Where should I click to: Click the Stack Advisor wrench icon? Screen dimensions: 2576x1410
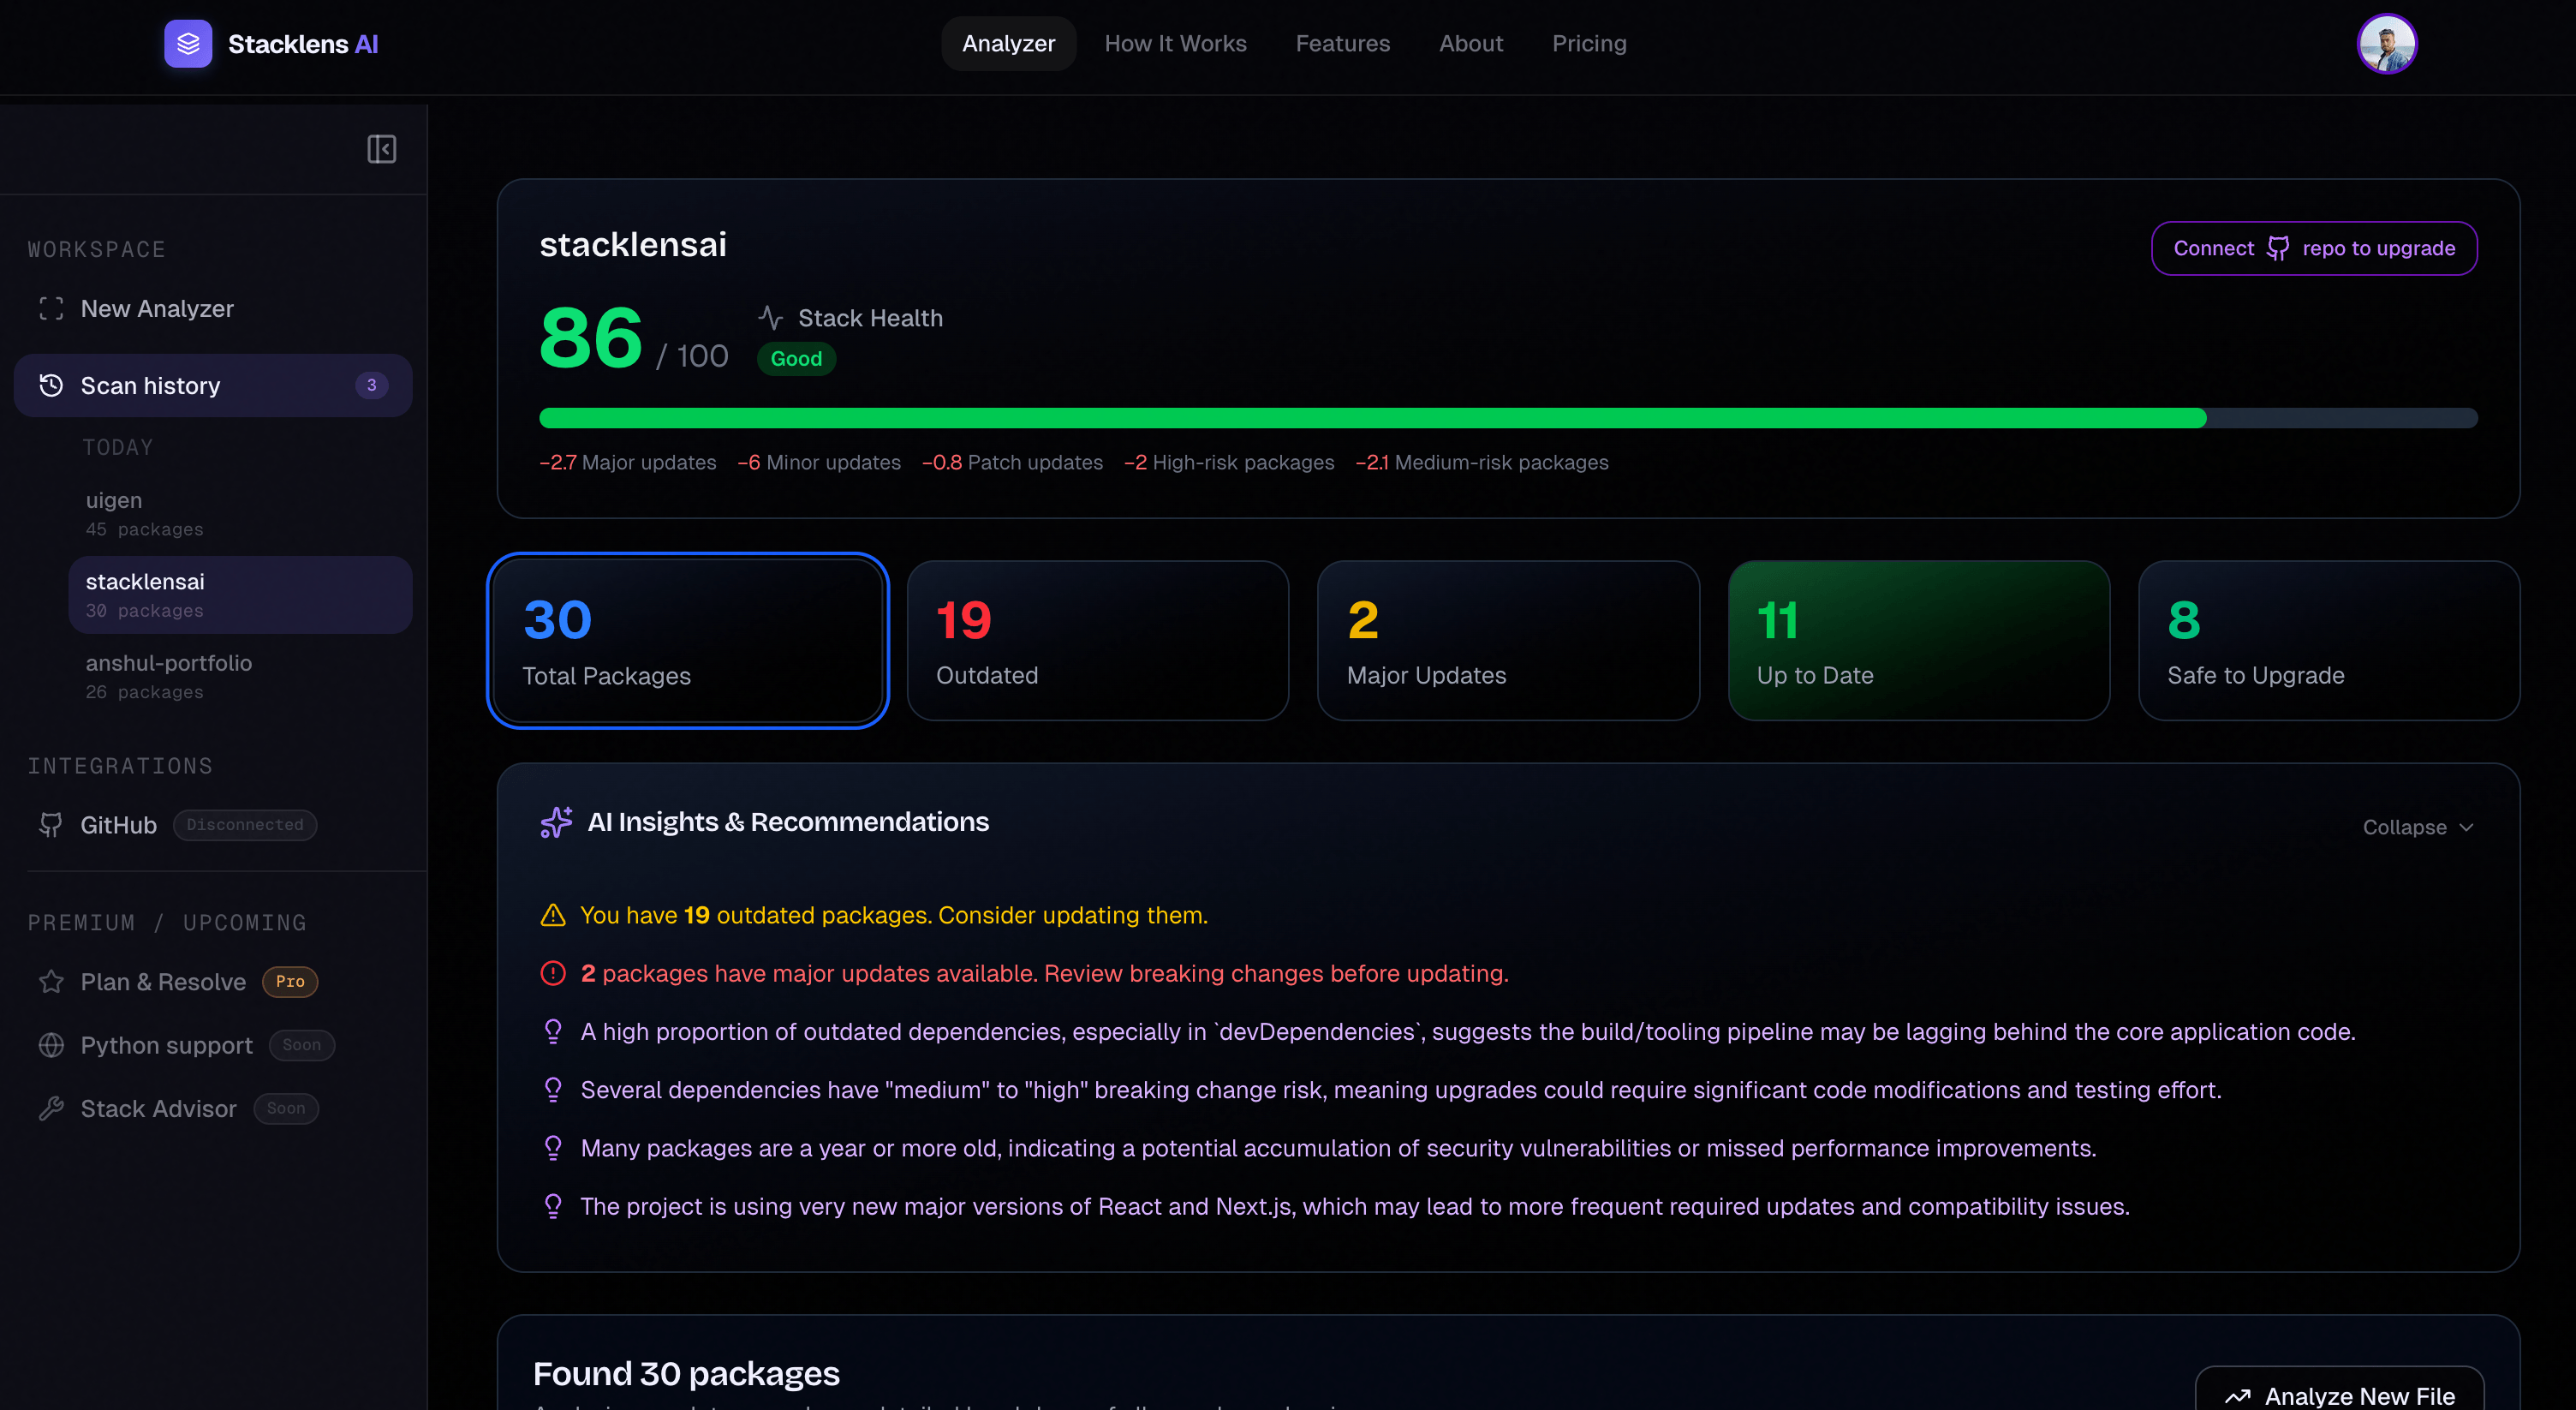pos(51,1108)
